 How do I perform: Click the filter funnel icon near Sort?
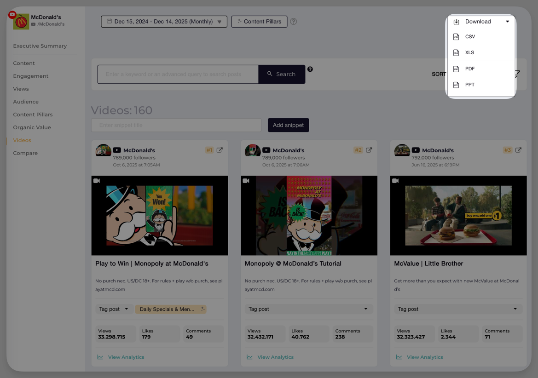tap(517, 74)
